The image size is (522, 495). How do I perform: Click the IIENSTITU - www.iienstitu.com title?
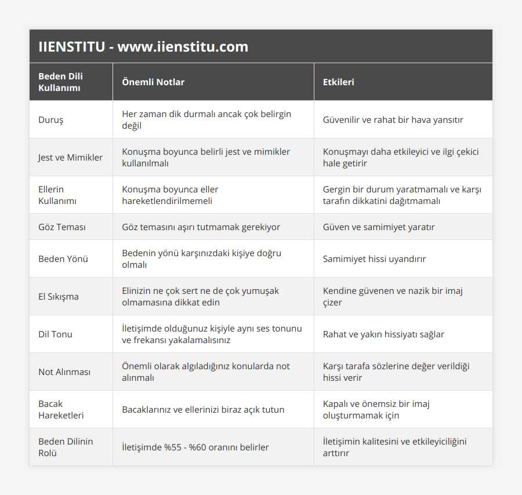point(143,47)
